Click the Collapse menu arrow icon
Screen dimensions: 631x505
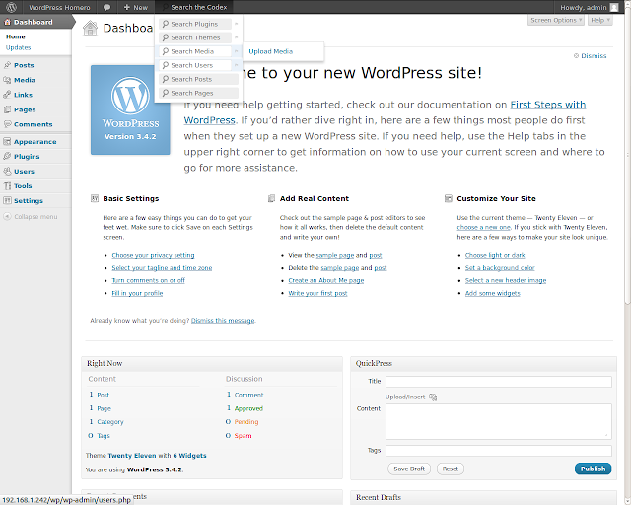point(7,216)
